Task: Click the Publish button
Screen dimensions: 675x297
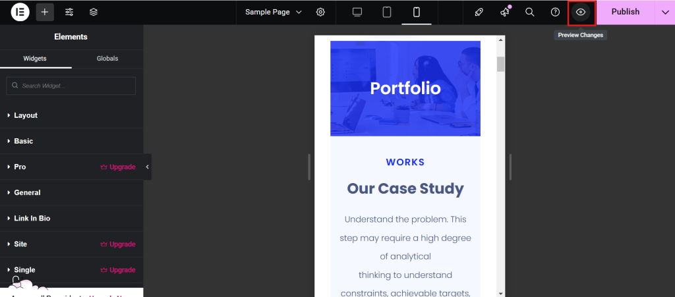Action: 625,12
